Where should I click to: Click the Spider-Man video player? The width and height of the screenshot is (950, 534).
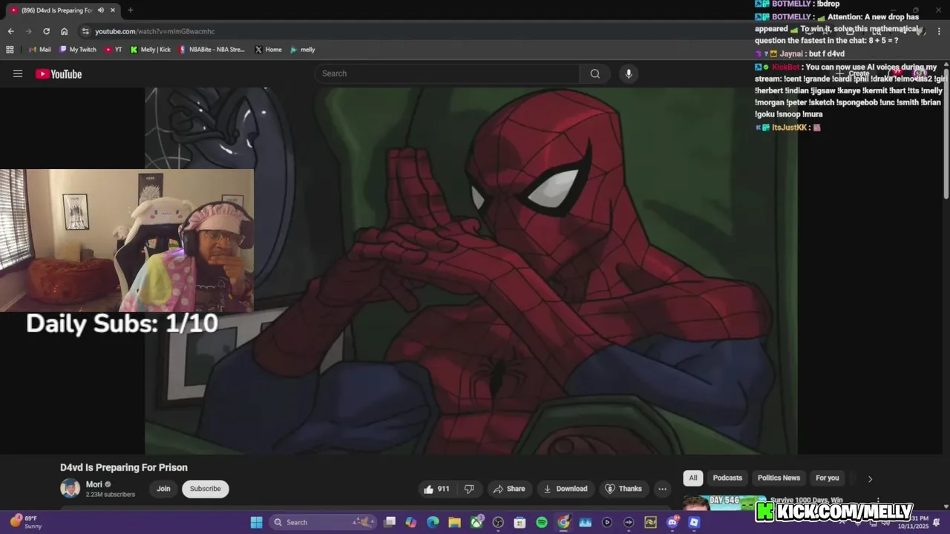click(x=471, y=271)
